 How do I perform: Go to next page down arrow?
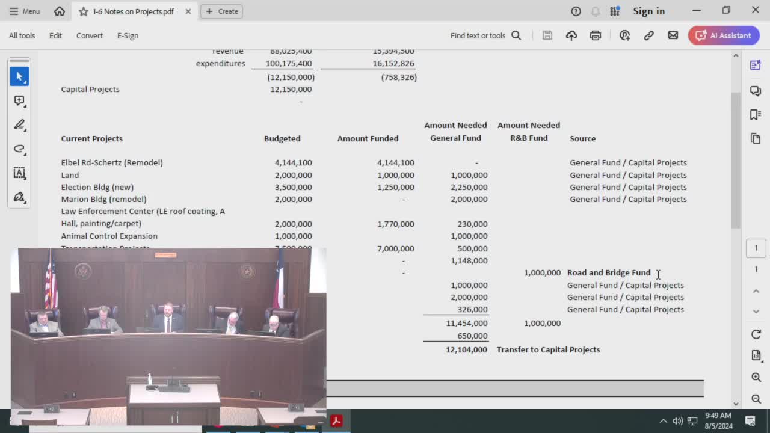[756, 312]
